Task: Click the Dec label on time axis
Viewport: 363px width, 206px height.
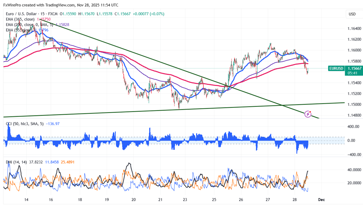Action: (x=321, y=200)
